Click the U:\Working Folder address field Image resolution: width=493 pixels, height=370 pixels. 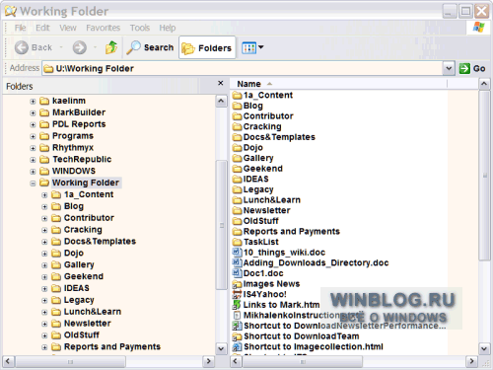(x=243, y=68)
